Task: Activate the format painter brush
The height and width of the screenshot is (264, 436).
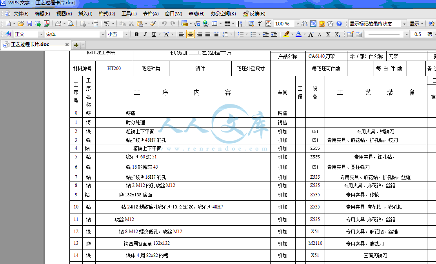Action: (153, 23)
